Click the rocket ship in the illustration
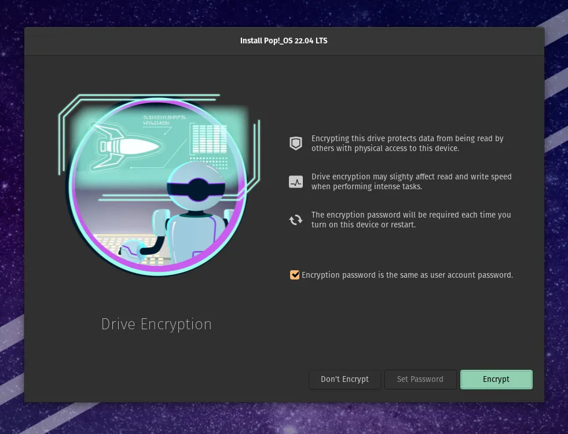 pyautogui.click(x=127, y=145)
